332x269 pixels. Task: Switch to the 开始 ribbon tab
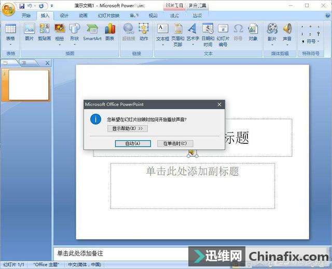click(x=26, y=16)
